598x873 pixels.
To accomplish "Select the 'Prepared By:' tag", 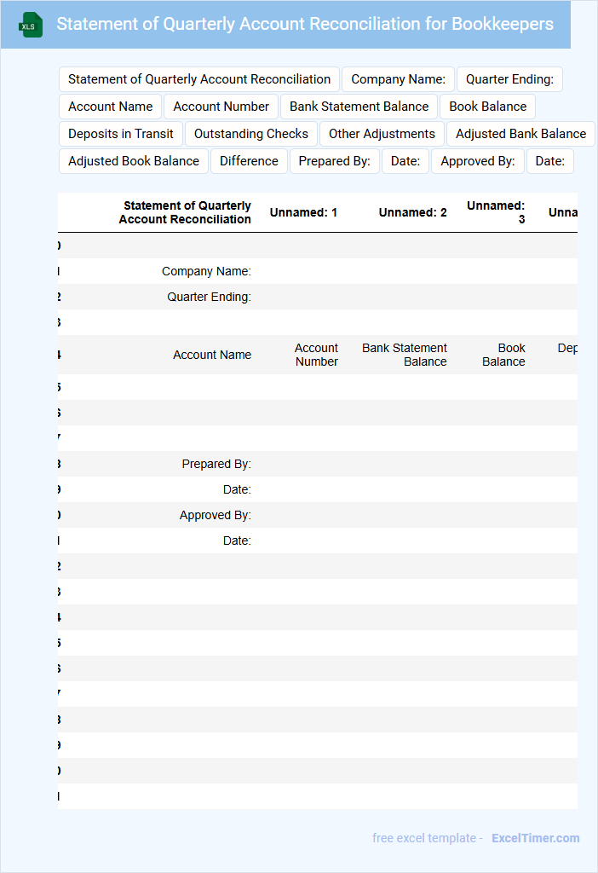I will point(334,161).
